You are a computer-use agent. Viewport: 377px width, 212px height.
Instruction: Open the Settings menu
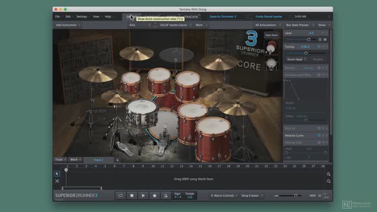(x=82, y=16)
